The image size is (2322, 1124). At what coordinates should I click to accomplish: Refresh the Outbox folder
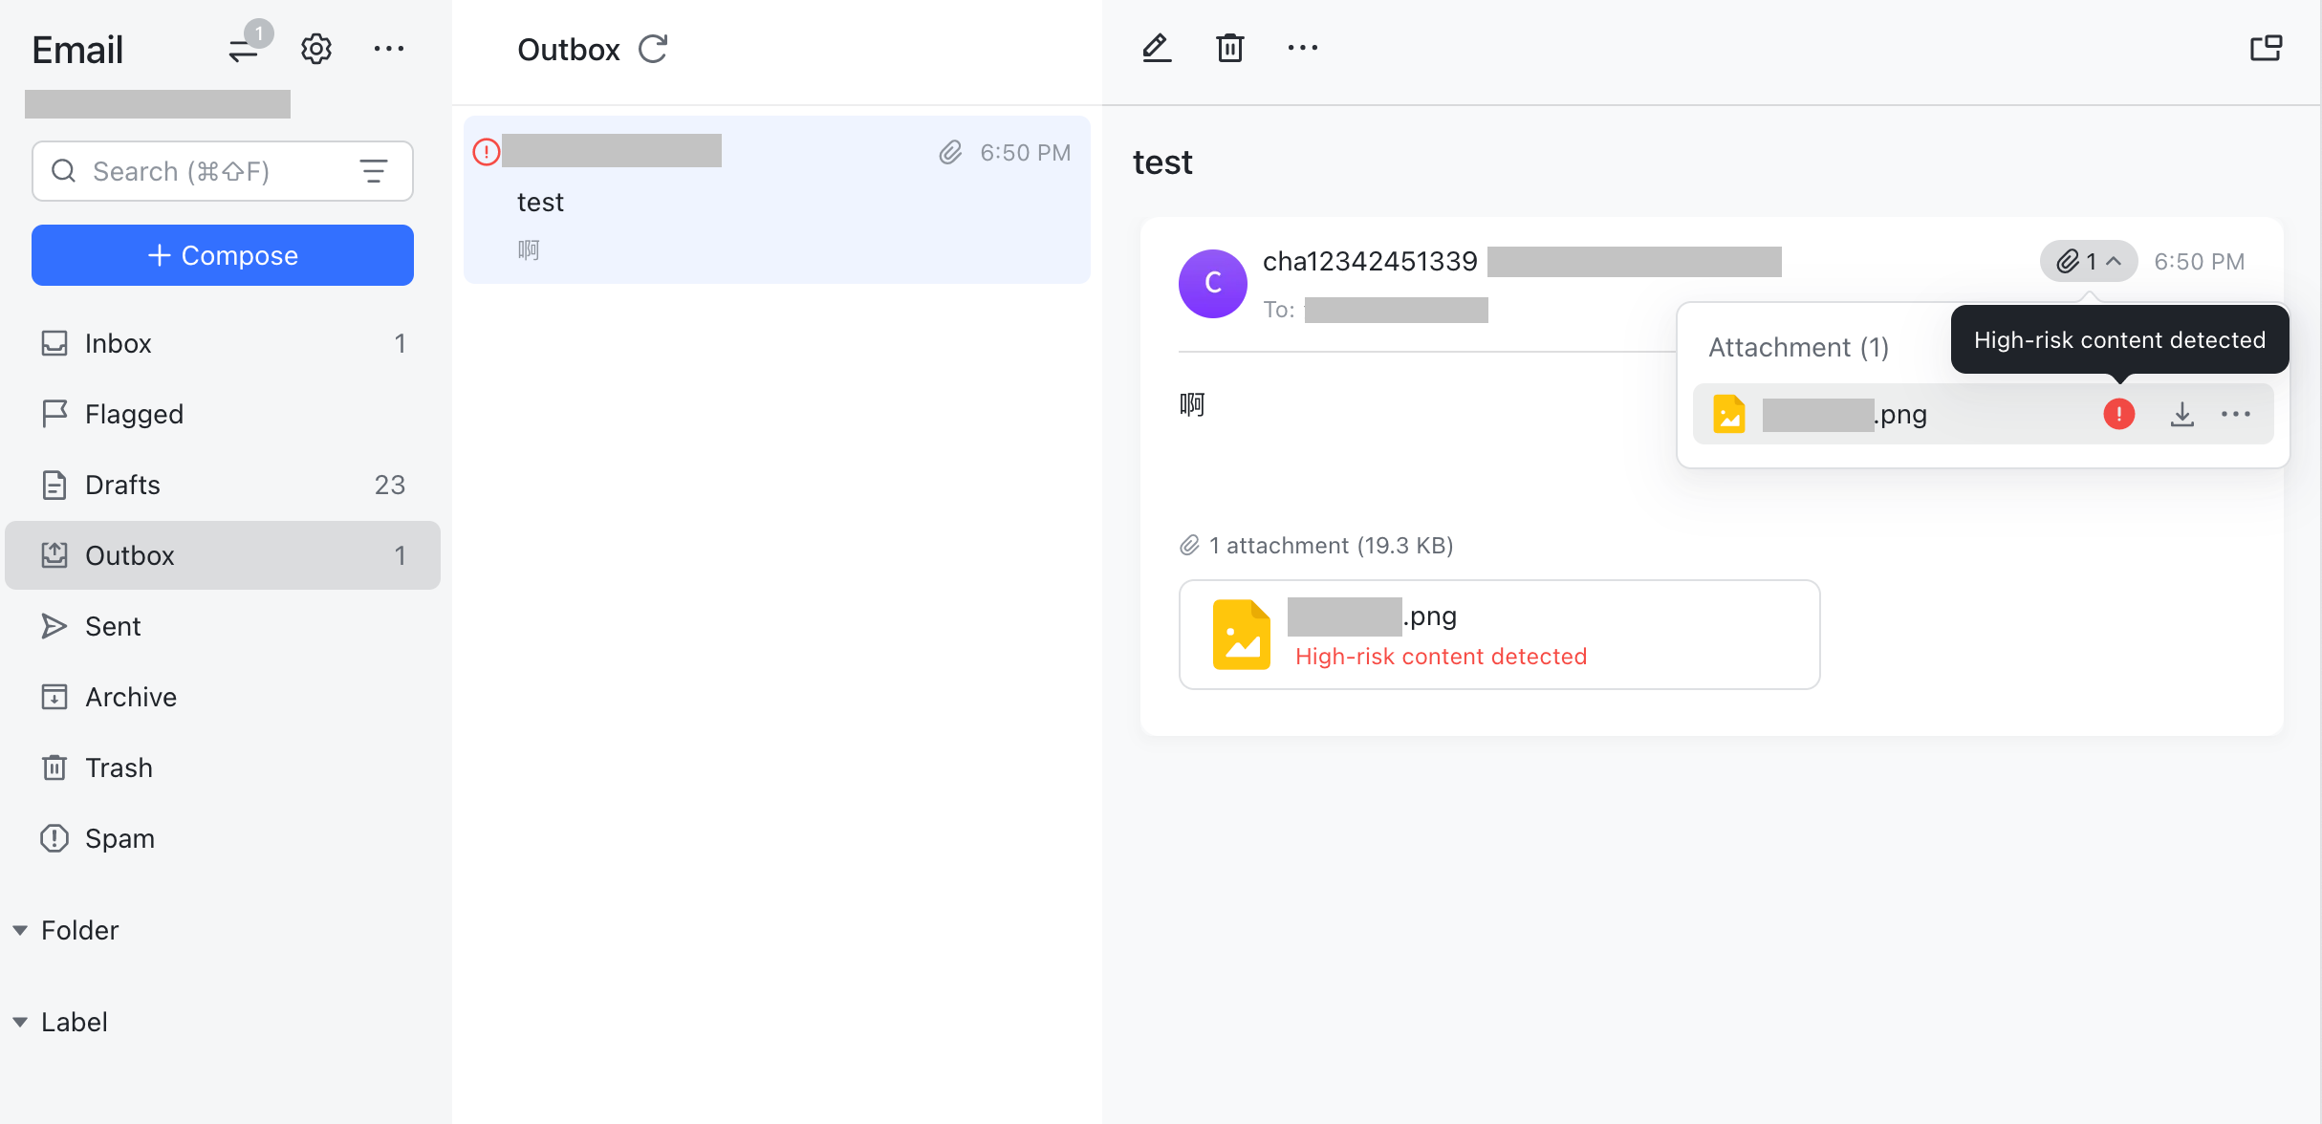[x=653, y=49]
